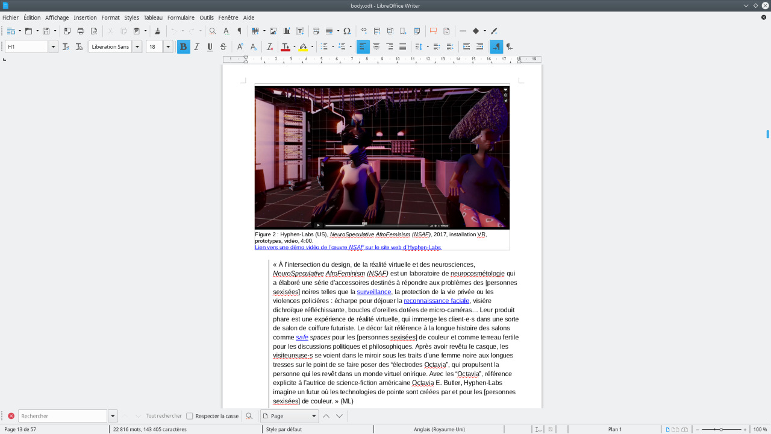Enable Left-to-Right text direction
Screen dimensions: 771x434
pos(496,46)
